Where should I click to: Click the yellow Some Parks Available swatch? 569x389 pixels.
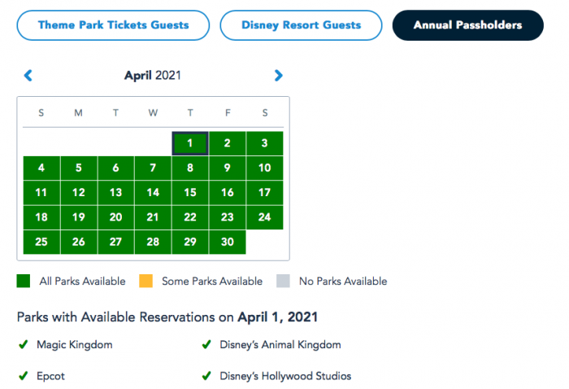click(146, 282)
